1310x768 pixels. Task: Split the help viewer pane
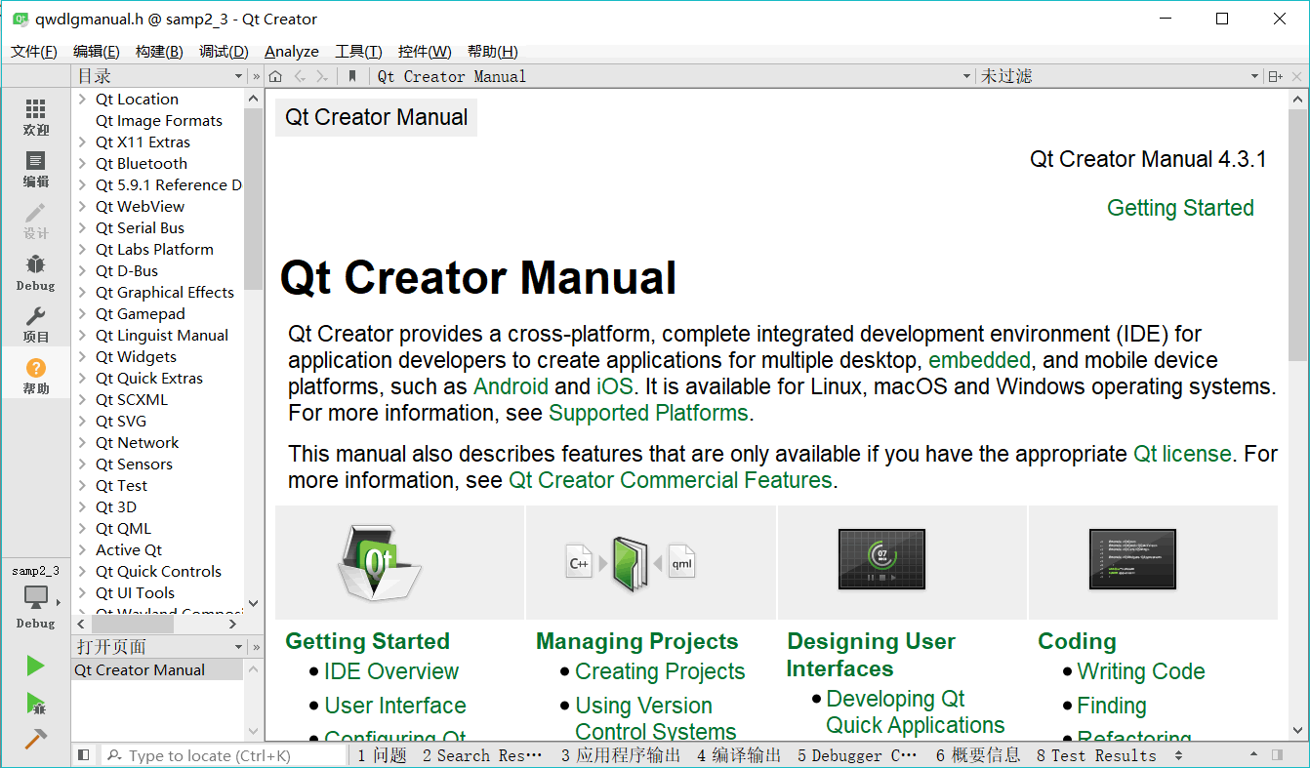[1275, 76]
